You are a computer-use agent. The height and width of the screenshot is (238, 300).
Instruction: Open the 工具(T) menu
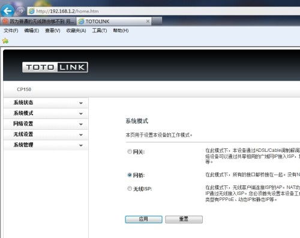coord(100,30)
